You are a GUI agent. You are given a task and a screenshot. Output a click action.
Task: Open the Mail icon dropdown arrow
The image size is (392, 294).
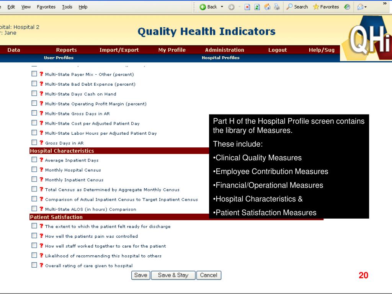point(366,7)
